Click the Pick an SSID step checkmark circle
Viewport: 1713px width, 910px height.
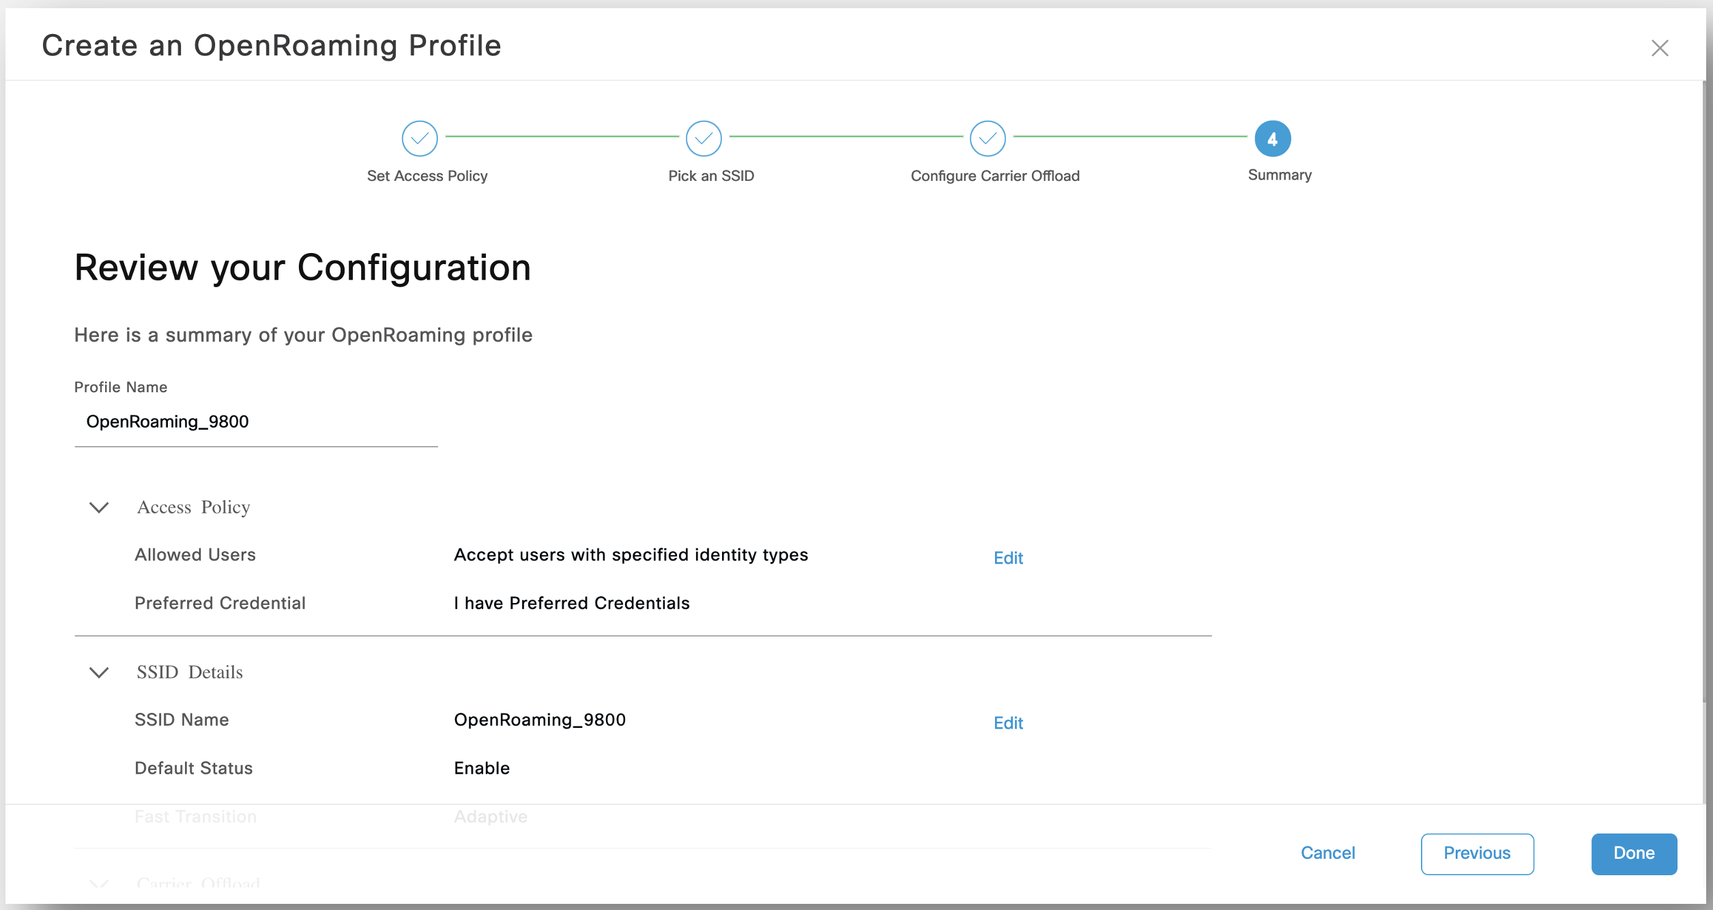click(x=703, y=138)
